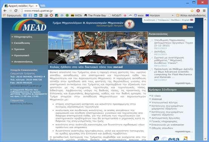Click περισσότερα under Χρήσιμοι Σύνδεσμοι

pyautogui.click(x=184, y=131)
